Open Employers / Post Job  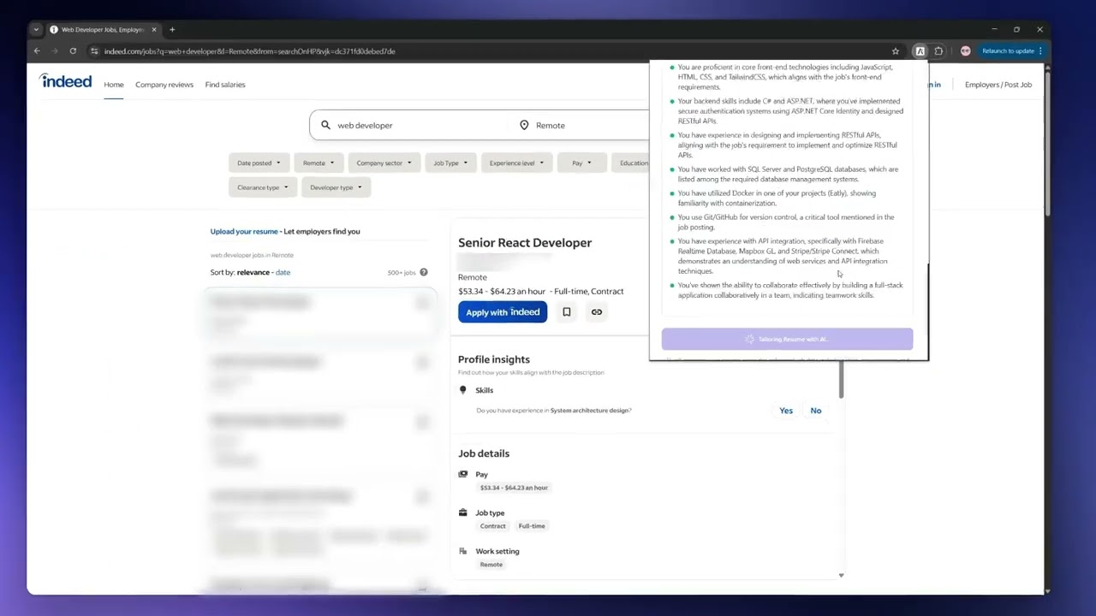click(x=998, y=85)
